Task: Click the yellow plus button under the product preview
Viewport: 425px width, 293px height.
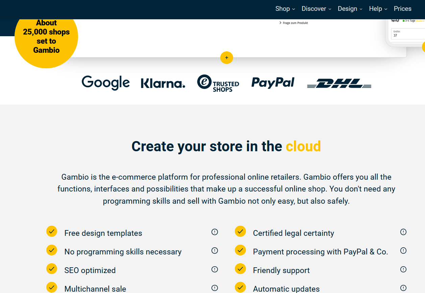Action: tap(226, 58)
